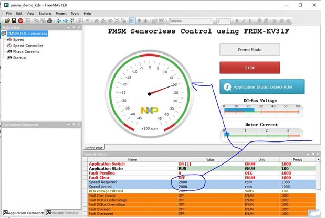This screenshot has height=218, width=325.
Task: Align text left in toolbar
Action: pyautogui.click(x=275, y=20)
